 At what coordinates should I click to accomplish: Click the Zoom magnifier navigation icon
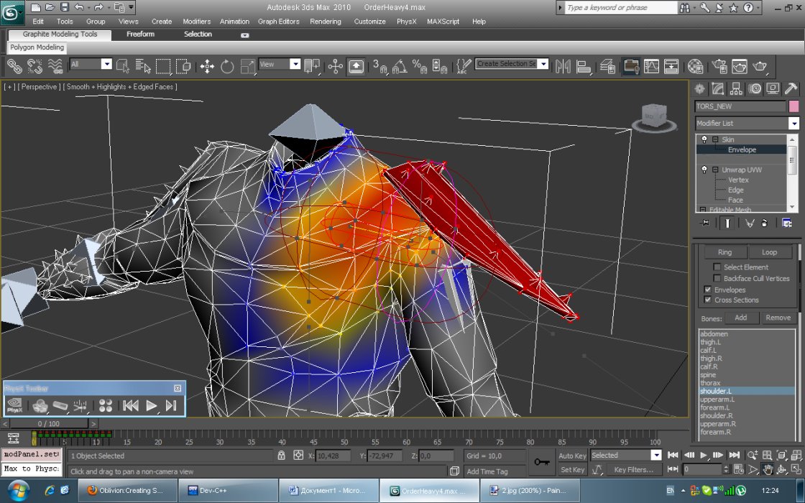click(752, 455)
